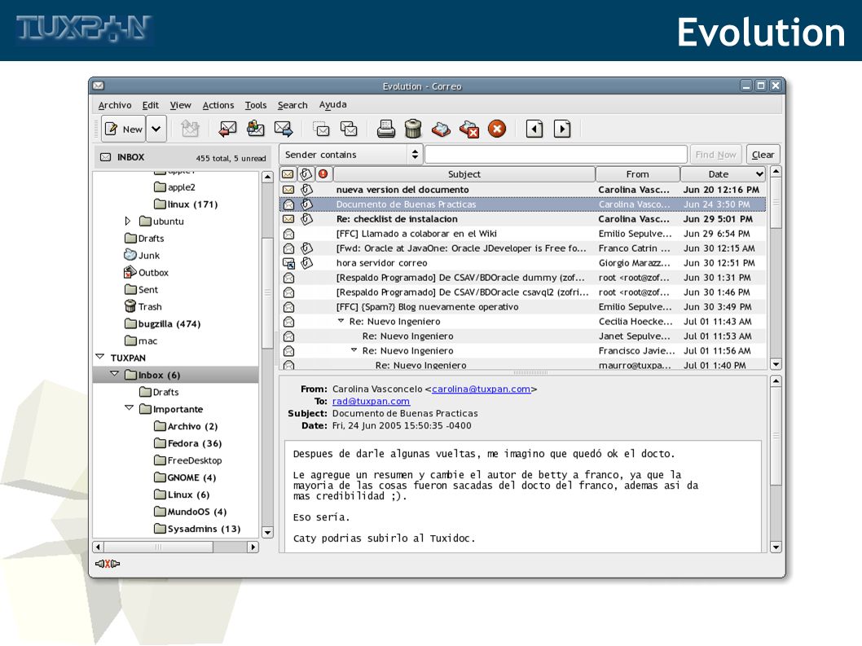862x646 pixels.
Task: Click the red Cancel stop icon
Action: pyautogui.click(x=497, y=130)
